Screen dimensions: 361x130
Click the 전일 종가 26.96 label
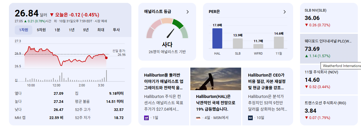pos(119,53)
